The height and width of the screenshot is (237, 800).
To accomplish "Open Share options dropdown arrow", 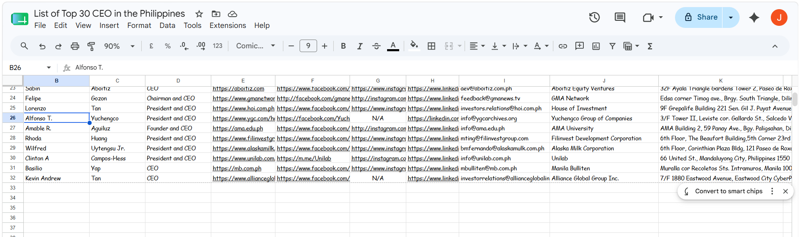I will point(731,17).
